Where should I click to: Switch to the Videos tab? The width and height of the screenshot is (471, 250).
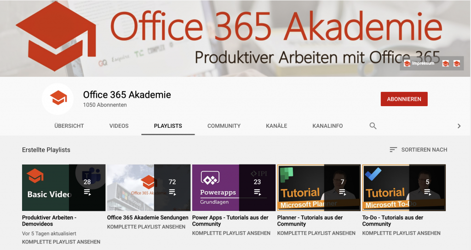click(119, 126)
